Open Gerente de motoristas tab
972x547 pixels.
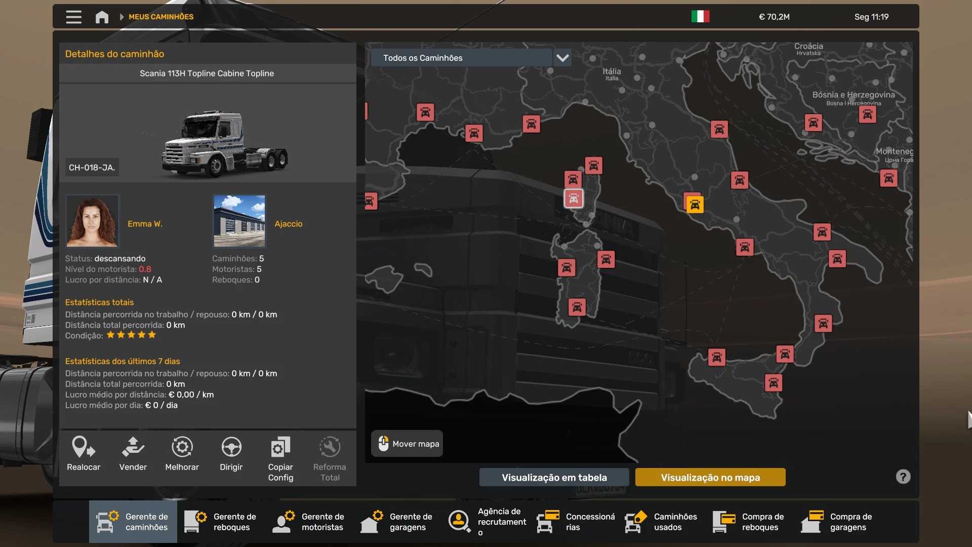309,522
